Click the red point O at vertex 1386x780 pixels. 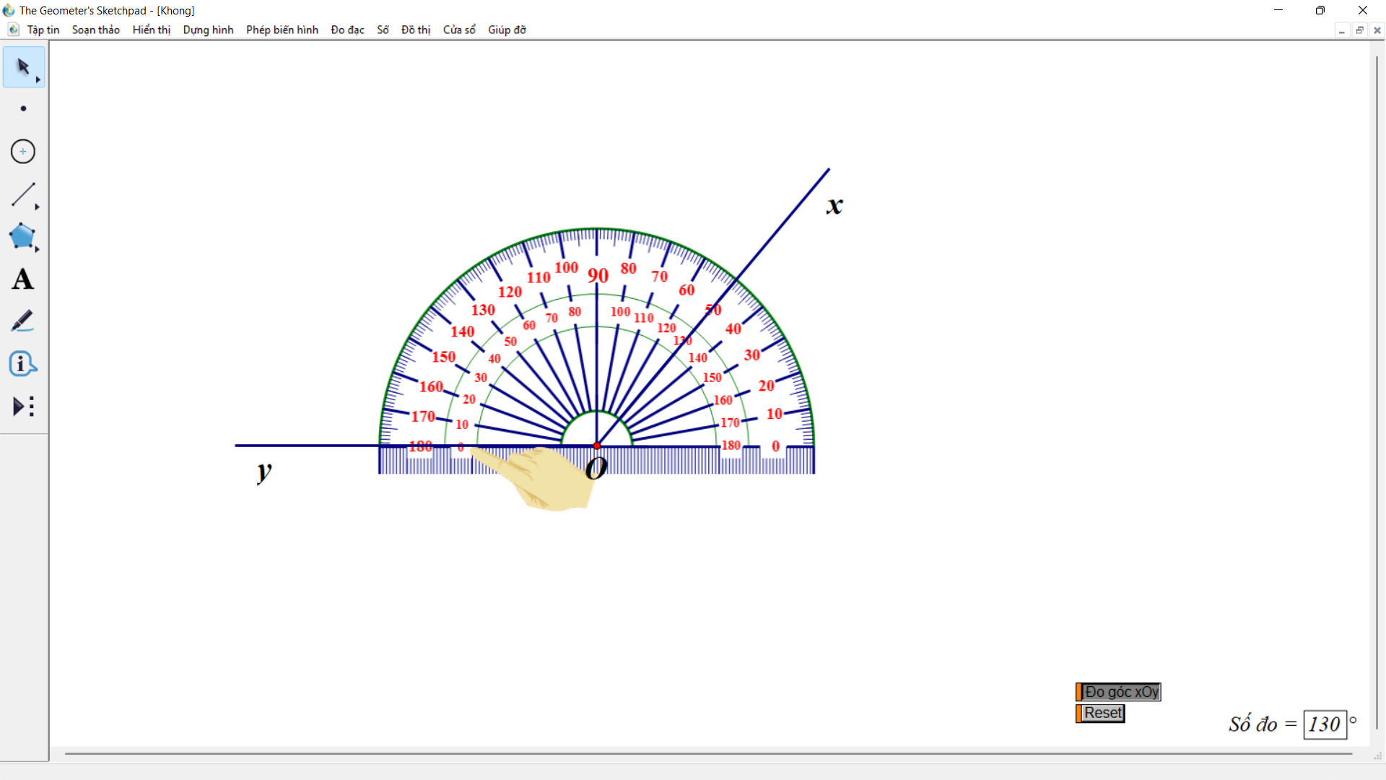597,446
